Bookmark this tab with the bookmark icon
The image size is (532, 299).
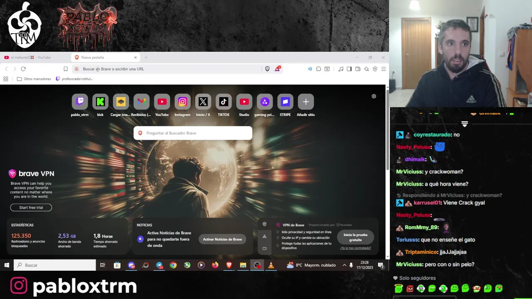(65, 69)
